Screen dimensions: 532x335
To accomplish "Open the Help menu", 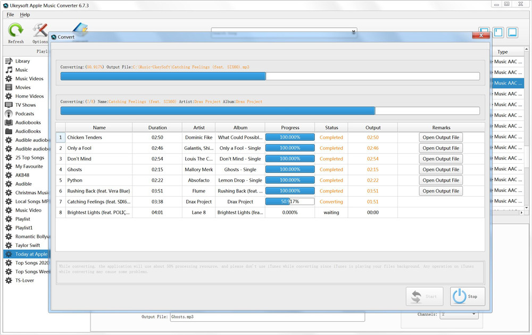I will click(x=25, y=14).
